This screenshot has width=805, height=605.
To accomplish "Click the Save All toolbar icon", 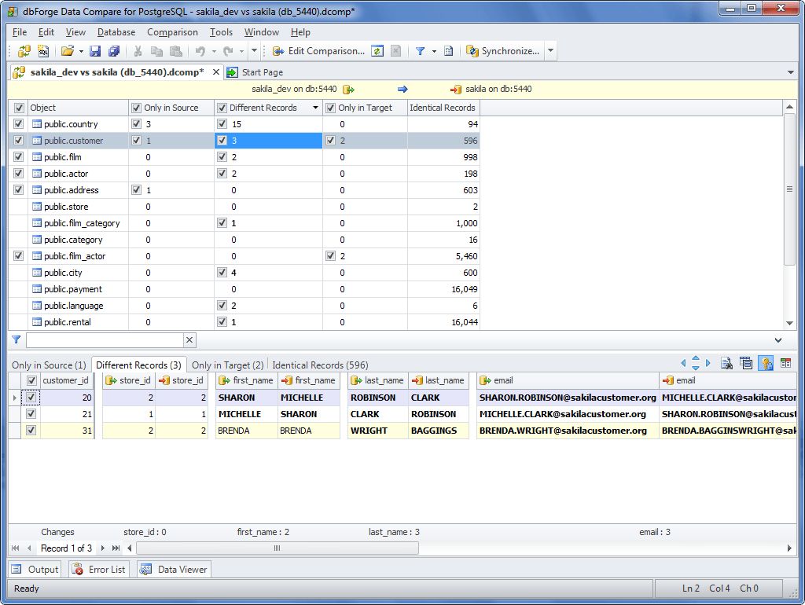I will click(113, 51).
